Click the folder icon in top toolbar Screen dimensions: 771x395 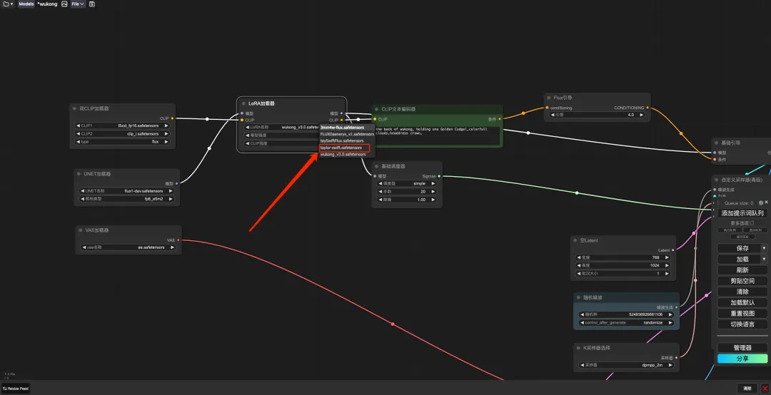pyautogui.click(x=8, y=4)
